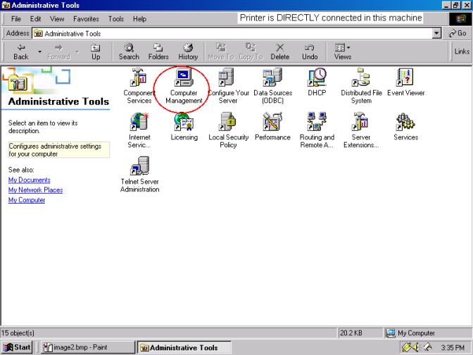This screenshot has width=473, height=355.
Task: Open the Services icon
Action: [x=405, y=123]
